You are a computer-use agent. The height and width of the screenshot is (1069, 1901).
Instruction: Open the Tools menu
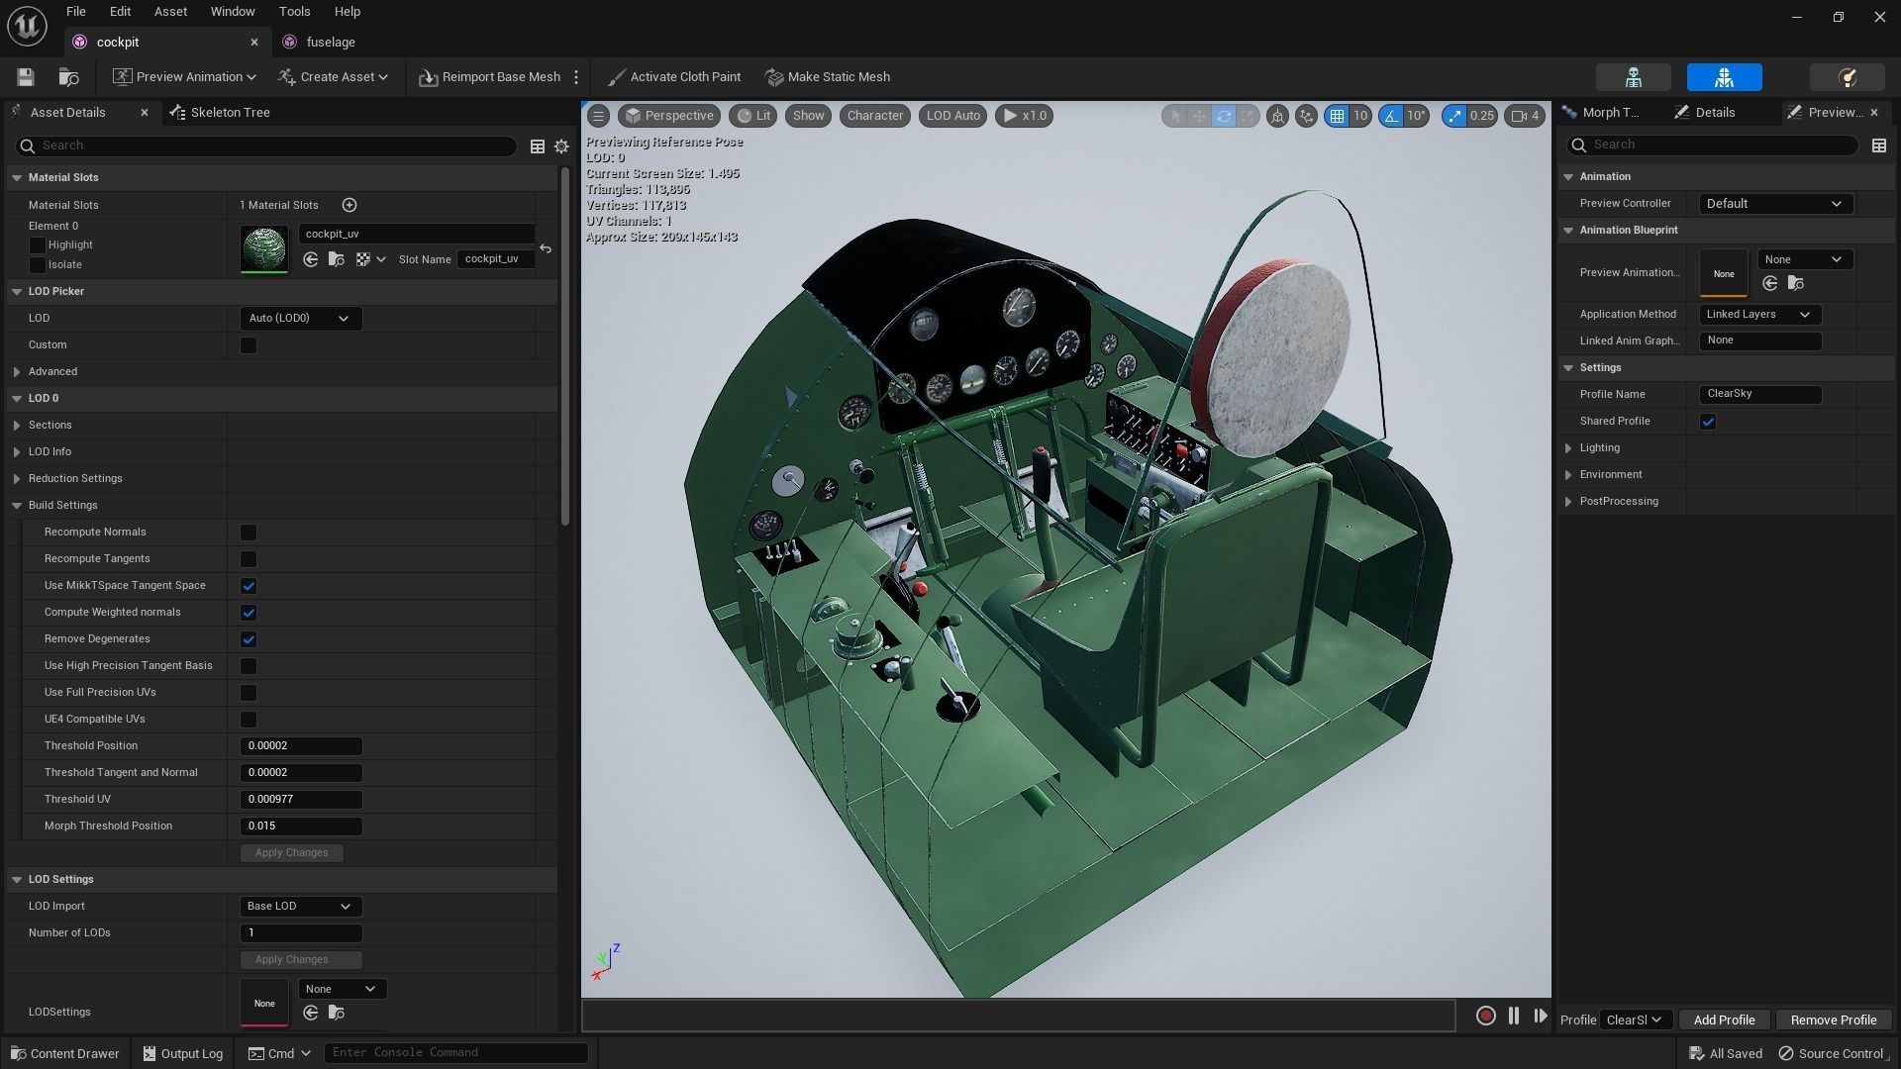pos(294,12)
